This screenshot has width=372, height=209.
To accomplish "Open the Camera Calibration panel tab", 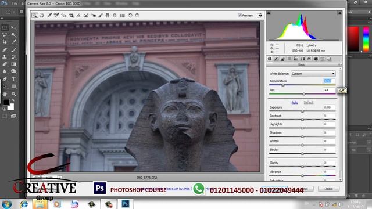I will 316,59.
